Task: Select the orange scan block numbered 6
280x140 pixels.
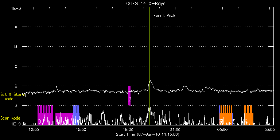Action: click(249, 115)
